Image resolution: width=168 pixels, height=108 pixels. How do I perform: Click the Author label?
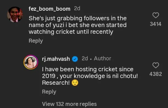click(103, 58)
